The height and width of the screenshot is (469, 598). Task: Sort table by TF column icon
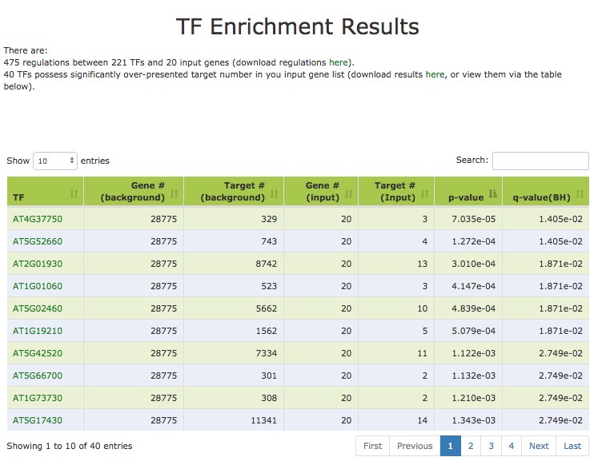[x=74, y=193]
